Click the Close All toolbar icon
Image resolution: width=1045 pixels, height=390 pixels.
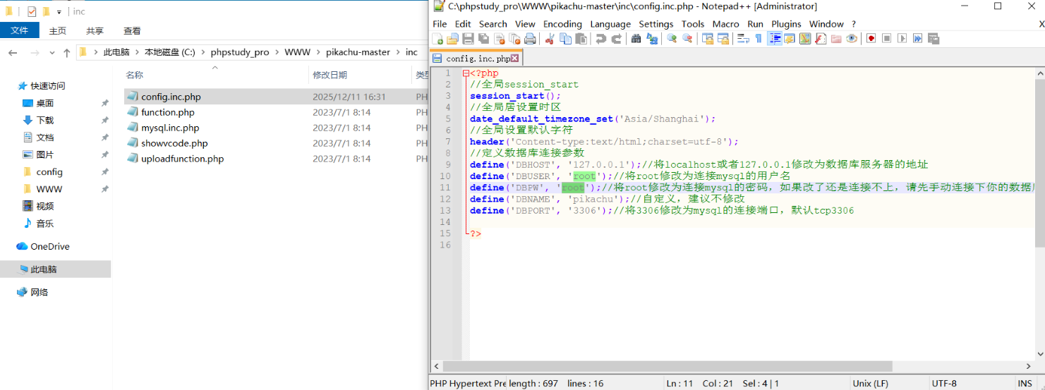click(x=514, y=39)
